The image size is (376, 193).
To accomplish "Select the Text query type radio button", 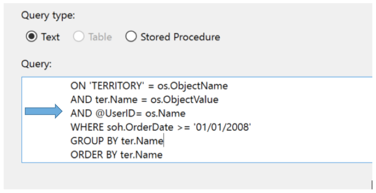I will [31, 37].
